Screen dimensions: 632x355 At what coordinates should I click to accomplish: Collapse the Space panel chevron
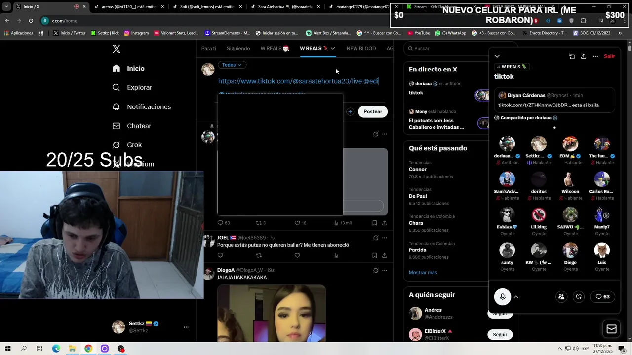click(497, 56)
